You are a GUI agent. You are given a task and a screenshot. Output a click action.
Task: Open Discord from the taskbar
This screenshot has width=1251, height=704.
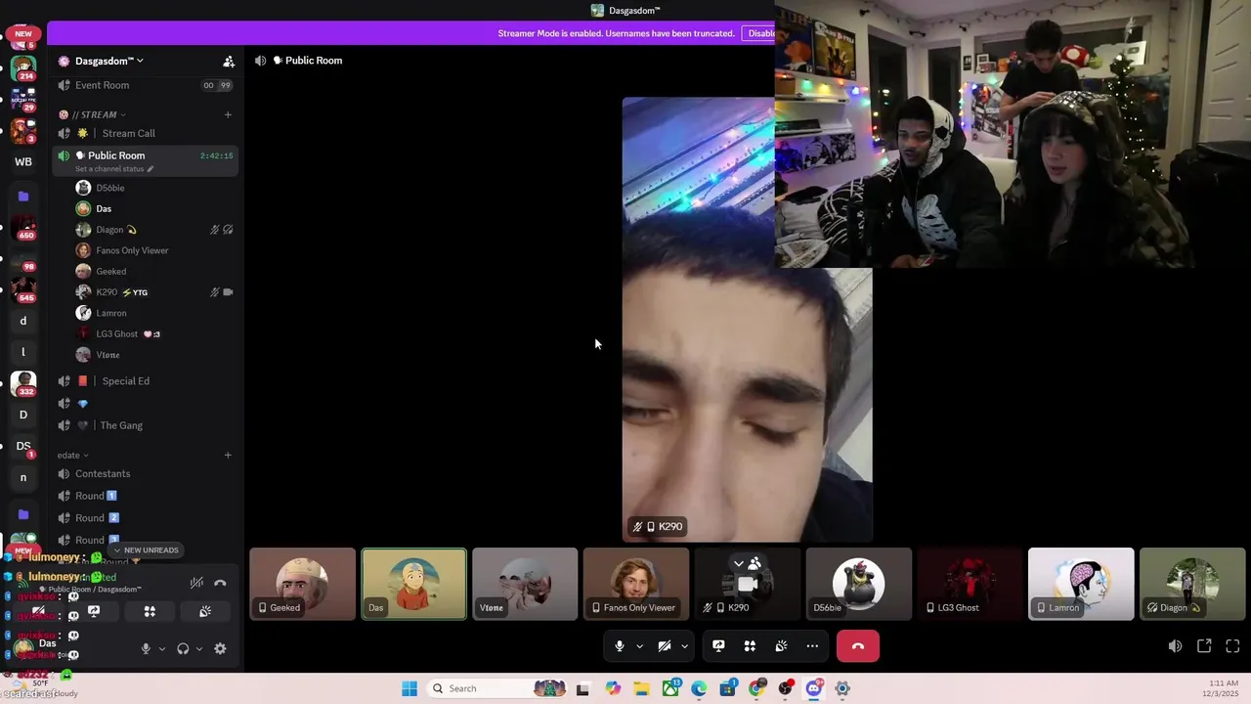tap(813, 688)
